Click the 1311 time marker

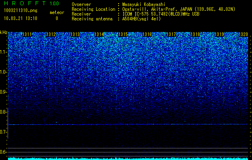[x=27, y=34]
